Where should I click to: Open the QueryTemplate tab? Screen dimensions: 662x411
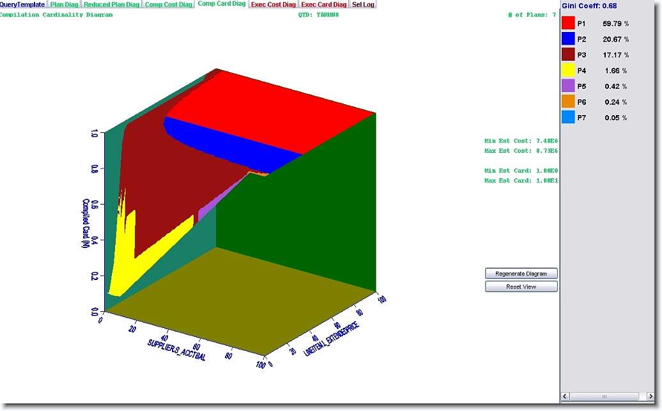pos(24,4)
